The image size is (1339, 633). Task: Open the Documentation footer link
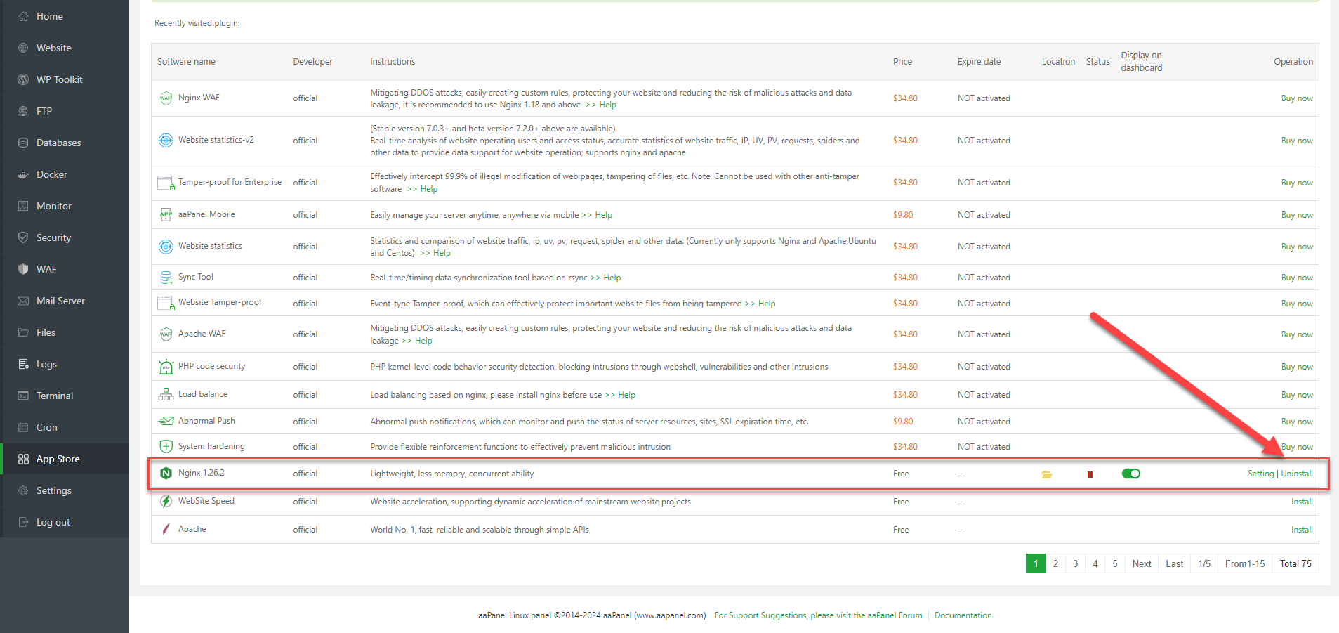963,615
